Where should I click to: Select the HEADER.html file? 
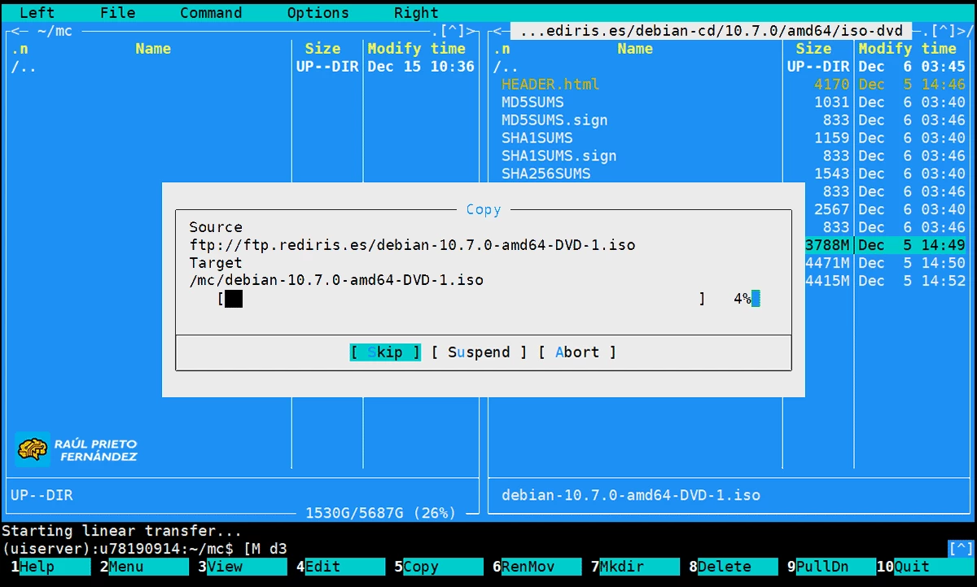pos(550,85)
